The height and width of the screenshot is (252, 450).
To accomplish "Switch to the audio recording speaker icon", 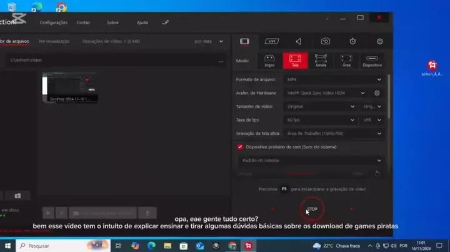I will click(x=298, y=41).
